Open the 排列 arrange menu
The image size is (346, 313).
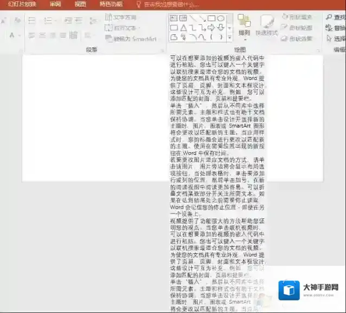244,27
